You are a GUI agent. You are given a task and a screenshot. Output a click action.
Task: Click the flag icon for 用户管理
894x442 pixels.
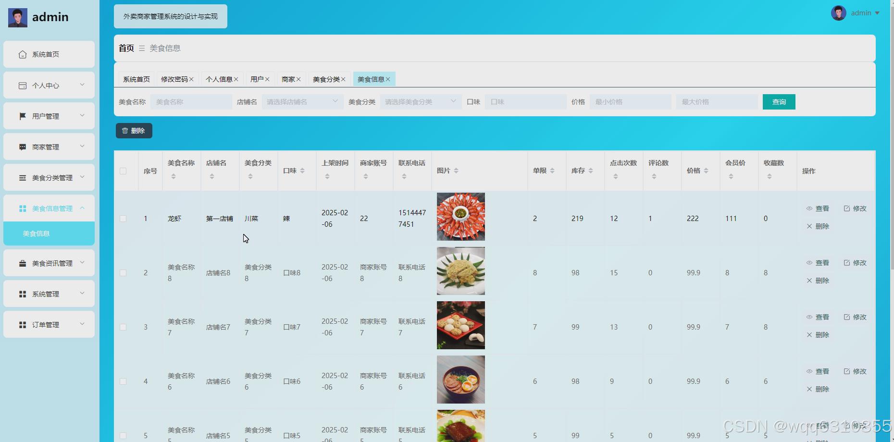[22, 116]
